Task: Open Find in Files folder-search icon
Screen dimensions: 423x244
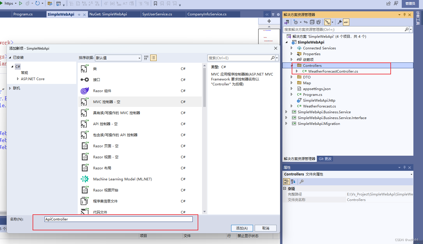Action: tap(50, 3)
